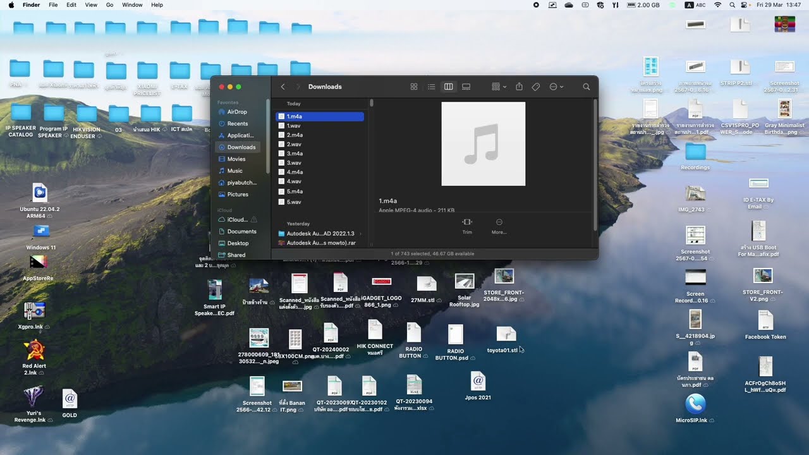Image resolution: width=809 pixels, height=455 pixels.
Task: Open the Group By dropdown in Finder toolbar
Action: (x=499, y=87)
